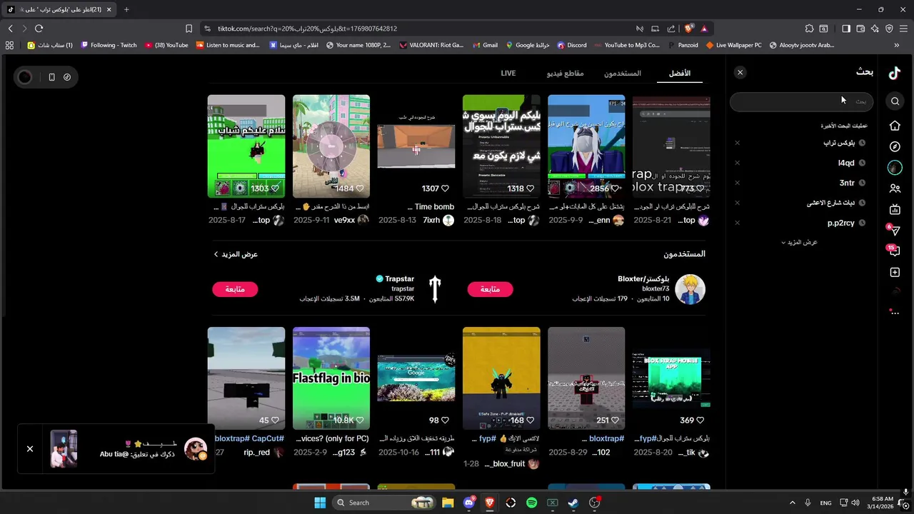This screenshot has width=914, height=514.
Task: Follow the Trapstar user
Action: (235, 289)
